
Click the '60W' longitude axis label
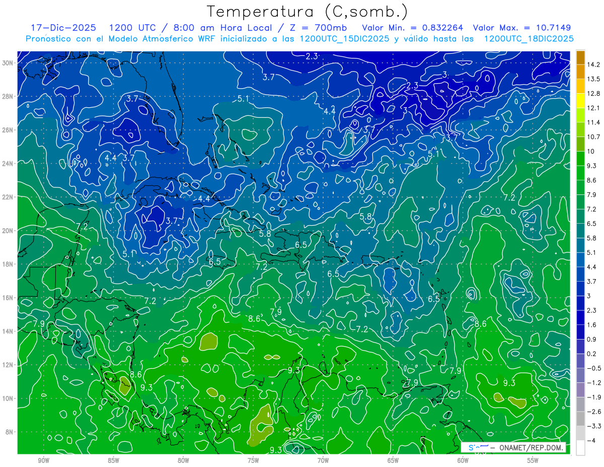coord(463,460)
